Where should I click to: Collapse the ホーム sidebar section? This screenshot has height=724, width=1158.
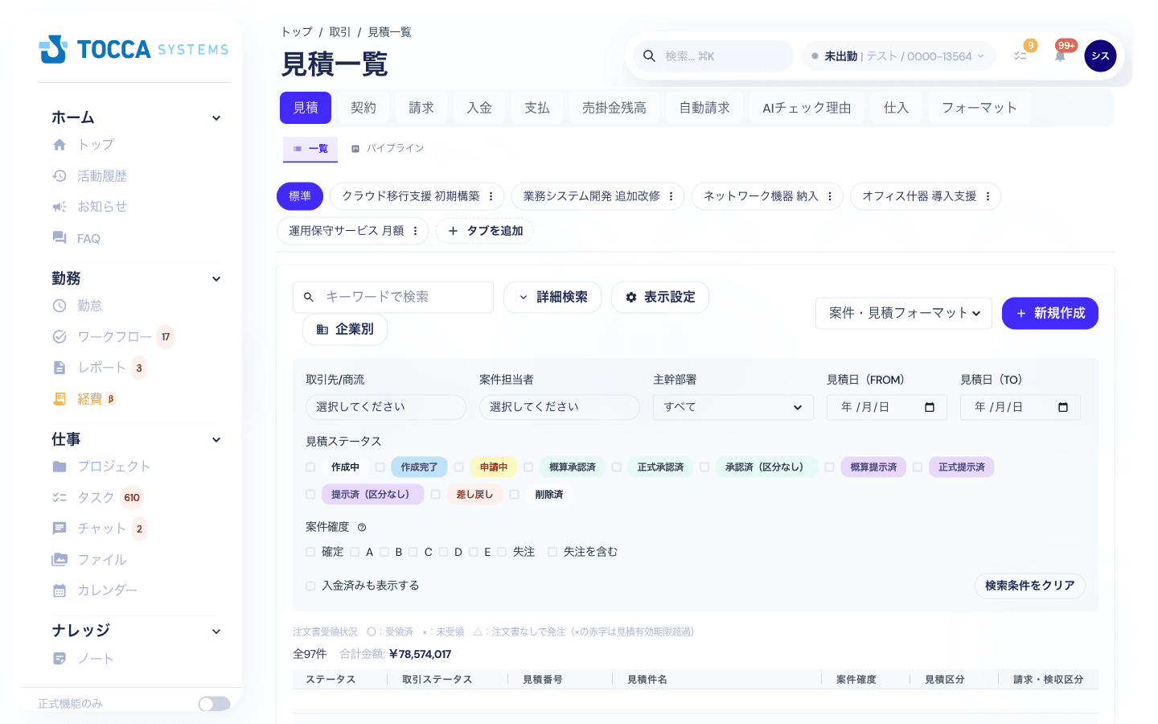(x=216, y=118)
